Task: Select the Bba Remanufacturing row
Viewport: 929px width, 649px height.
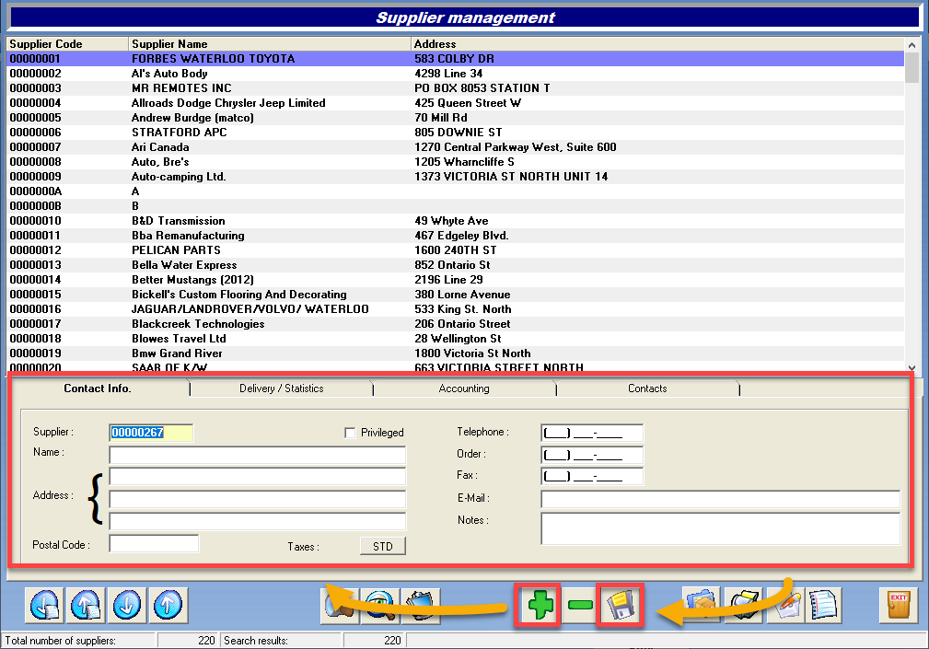Action: point(455,236)
